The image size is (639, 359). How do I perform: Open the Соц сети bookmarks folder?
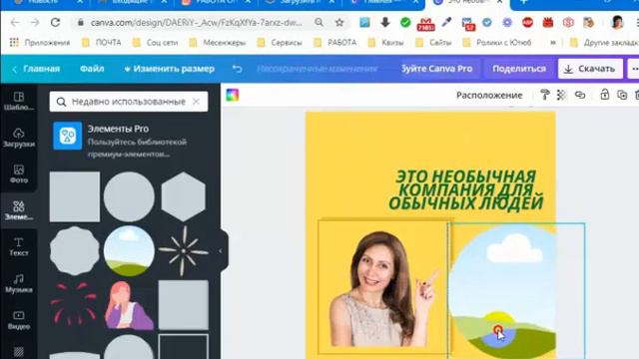pyautogui.click(x=156, y=42)
